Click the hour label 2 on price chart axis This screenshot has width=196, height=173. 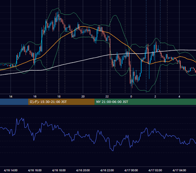155,97
